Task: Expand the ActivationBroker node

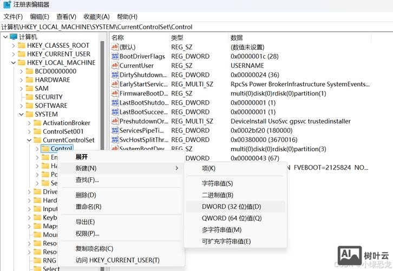Action: [x=29, y=123]
